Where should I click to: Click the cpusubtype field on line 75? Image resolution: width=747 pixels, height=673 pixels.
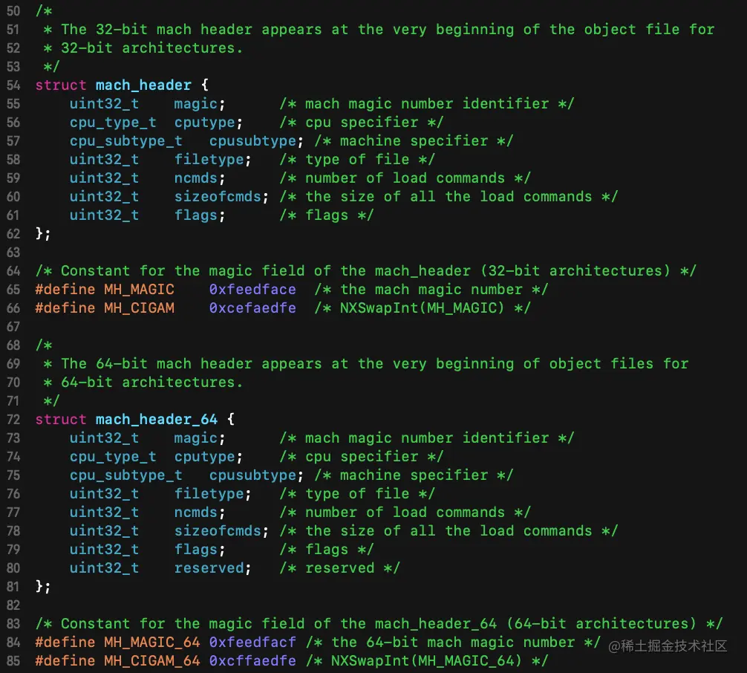(252, 475)
